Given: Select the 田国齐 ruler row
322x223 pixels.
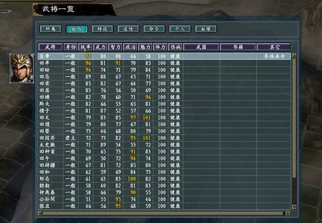Looking at the screenshot, I should click(165, 138).
